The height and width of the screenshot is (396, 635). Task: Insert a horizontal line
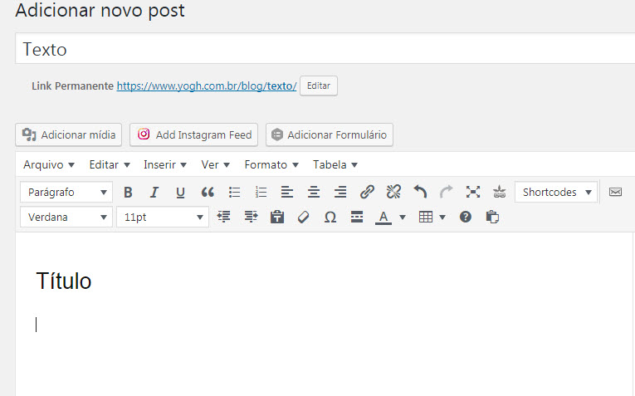[x=357, y=217]
